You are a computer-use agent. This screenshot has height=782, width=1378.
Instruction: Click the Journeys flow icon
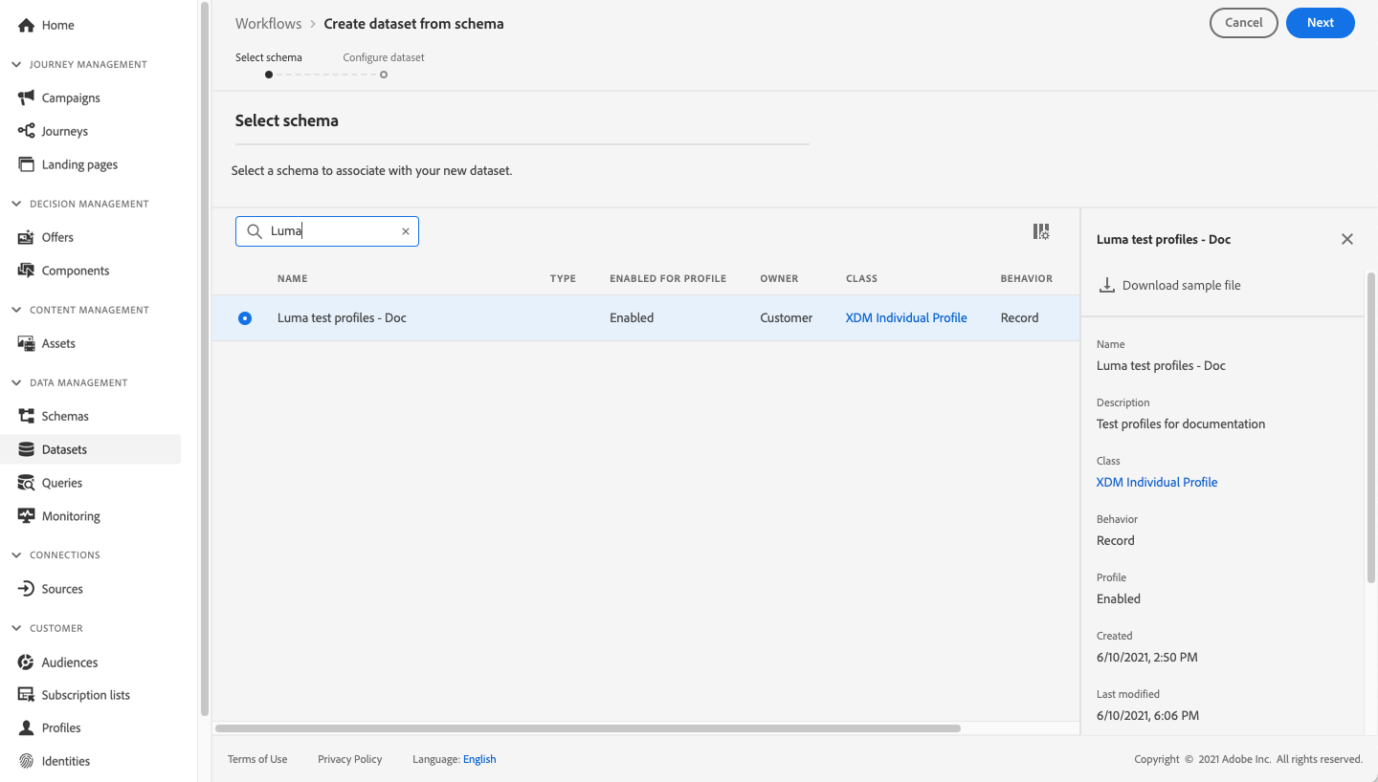point(26,131)
